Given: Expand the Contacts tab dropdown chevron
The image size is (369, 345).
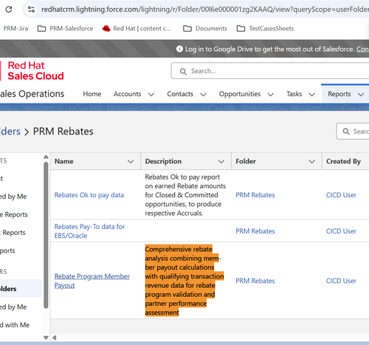Looking at the screenshot, I should [203, 95].
